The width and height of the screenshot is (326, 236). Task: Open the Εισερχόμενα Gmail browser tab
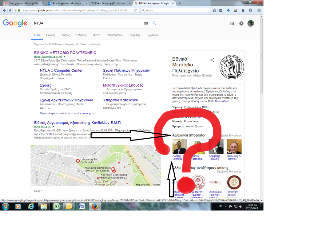point(25,3)
